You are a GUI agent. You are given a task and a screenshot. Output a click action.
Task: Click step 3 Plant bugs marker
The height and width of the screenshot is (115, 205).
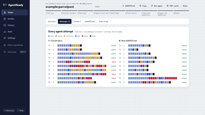[85, 12]
